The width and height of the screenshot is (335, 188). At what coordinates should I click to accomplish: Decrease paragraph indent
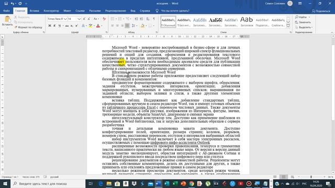click(x=136, y=19)
